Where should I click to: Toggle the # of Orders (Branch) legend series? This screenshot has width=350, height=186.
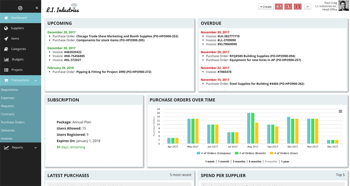[x=250, y=153]
